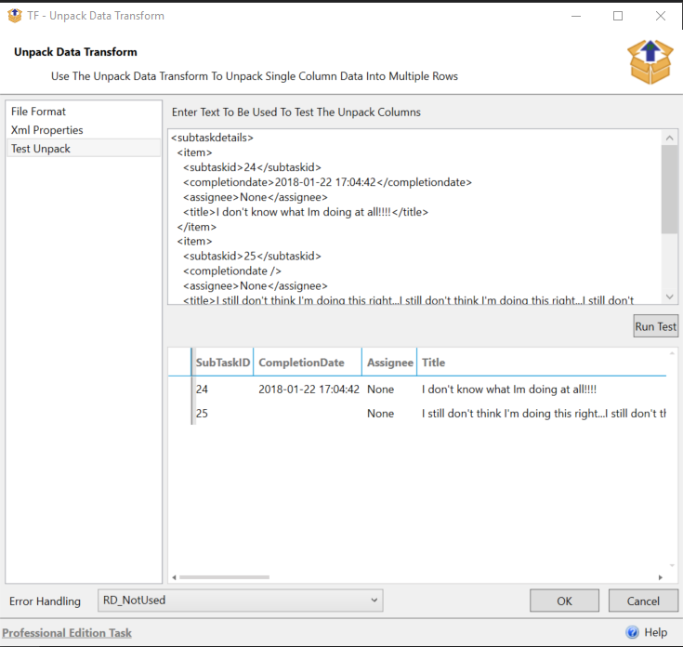Sort by the SubTaskID column header
Screen dimensions: 683x647
[x=222, y=363]
